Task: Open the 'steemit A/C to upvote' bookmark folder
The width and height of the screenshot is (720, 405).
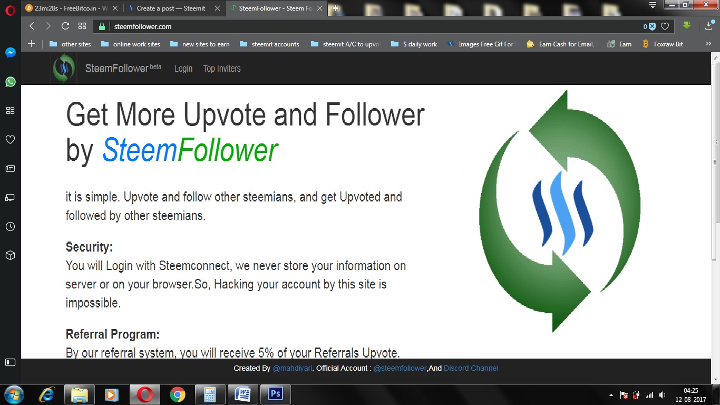Action: point(345,44)
